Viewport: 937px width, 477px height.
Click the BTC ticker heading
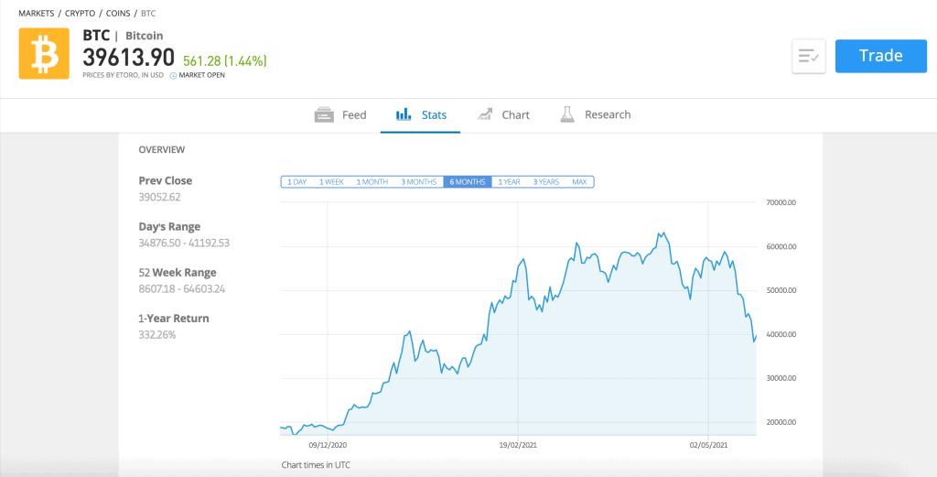point(96,36)
